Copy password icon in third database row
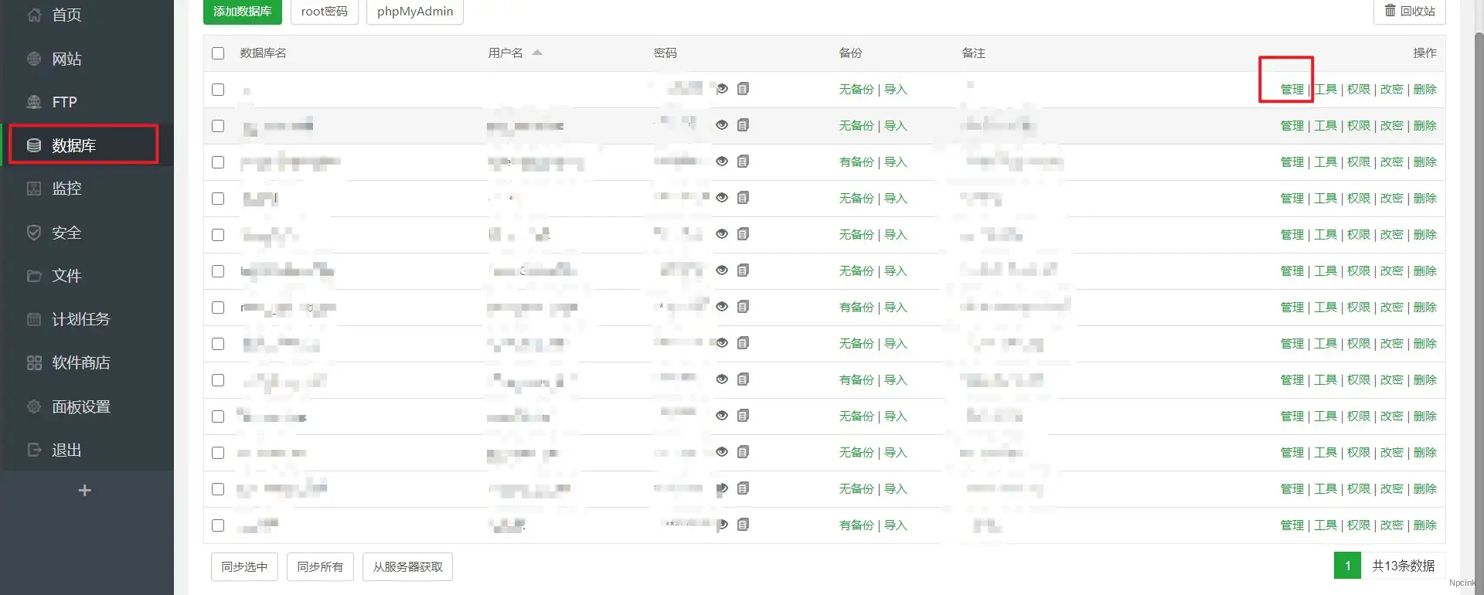The height and width of the screenshot is (595, 1484). (743, 161)
